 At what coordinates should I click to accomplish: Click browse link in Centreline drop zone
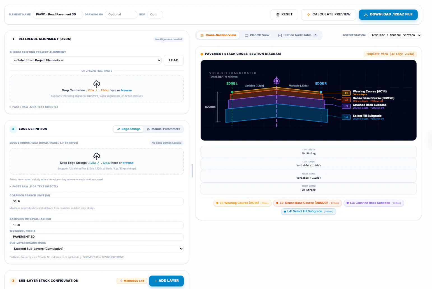[x=126, y=90]
